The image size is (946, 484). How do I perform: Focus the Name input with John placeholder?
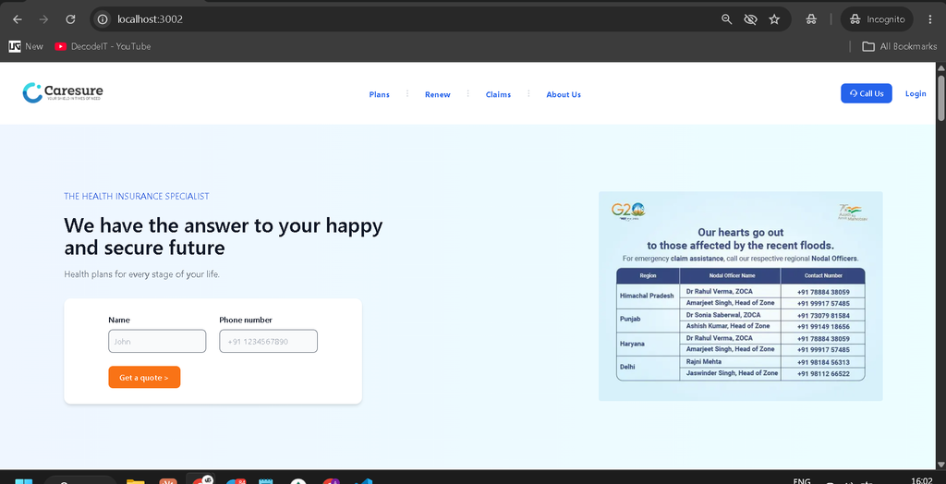coord(157,341)
